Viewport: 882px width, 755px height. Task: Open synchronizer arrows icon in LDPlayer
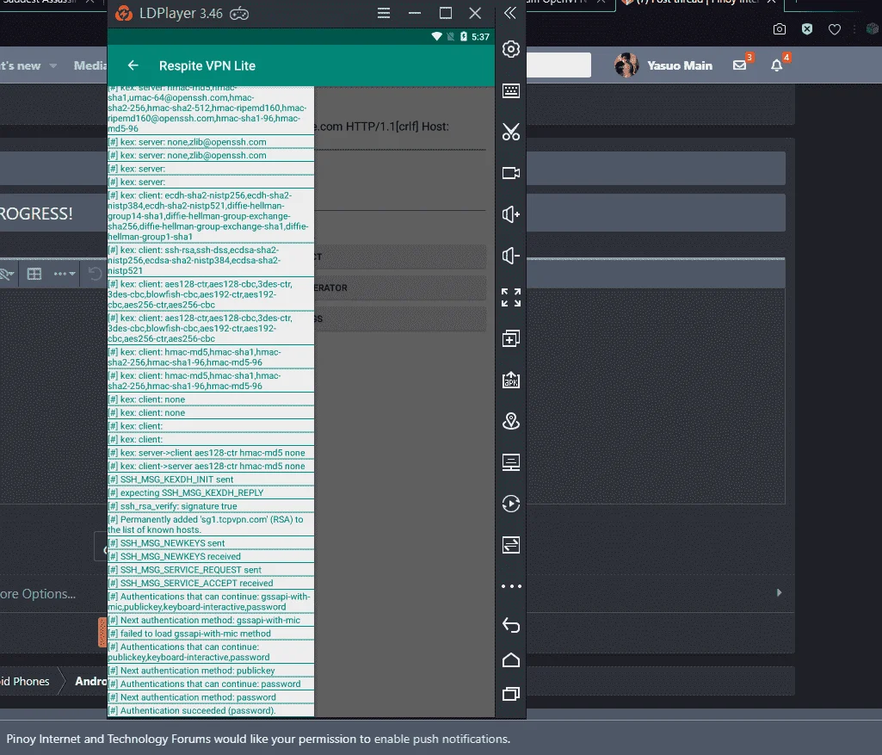pyautogui.click(x=511, y=545)
